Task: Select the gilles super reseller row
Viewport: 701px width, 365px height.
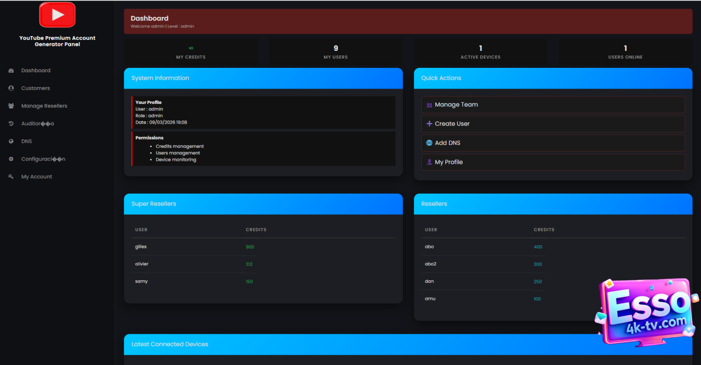Action: tap(141, 247)
